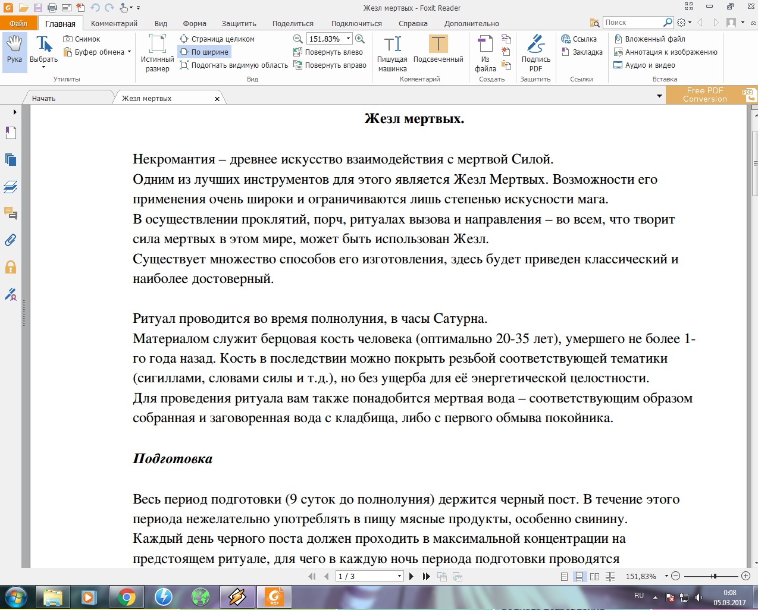The height and width of the screenshot is (610, 758).
Task: Go to the next page
Action: point(411,576)
